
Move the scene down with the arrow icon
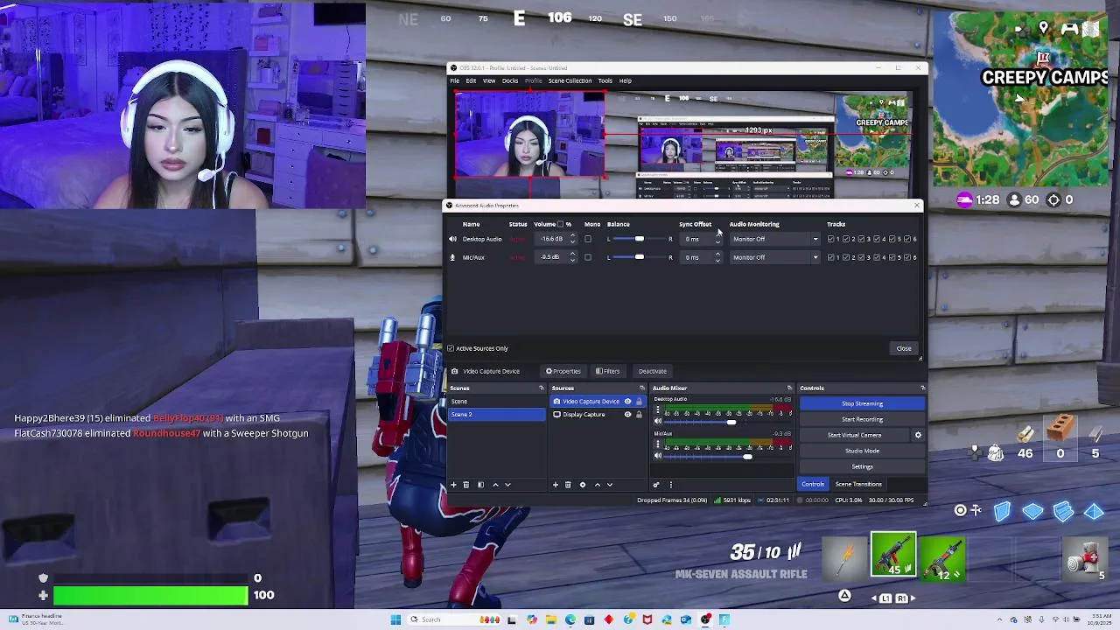click(507, 485)
